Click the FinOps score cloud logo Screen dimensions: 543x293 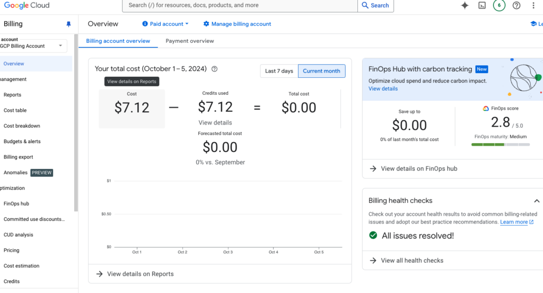pyautogui.click(x=486, y=108)
